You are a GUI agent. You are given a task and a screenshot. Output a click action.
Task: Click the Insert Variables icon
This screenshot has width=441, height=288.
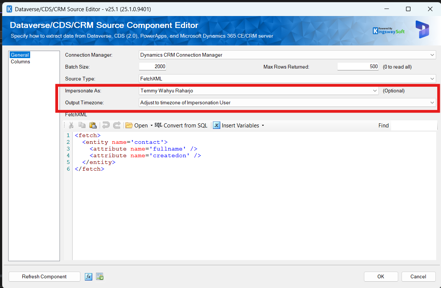coord(216,125)
